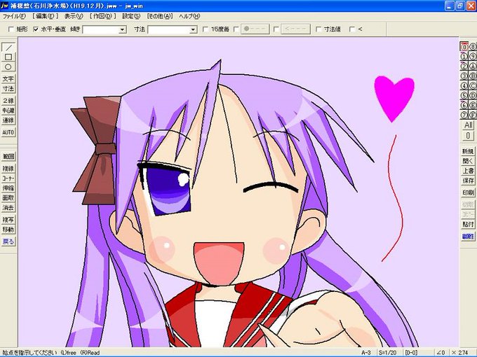
Task: Switch to layer A in layer bar
Action: pyautogui.click(x=472, y=66)
